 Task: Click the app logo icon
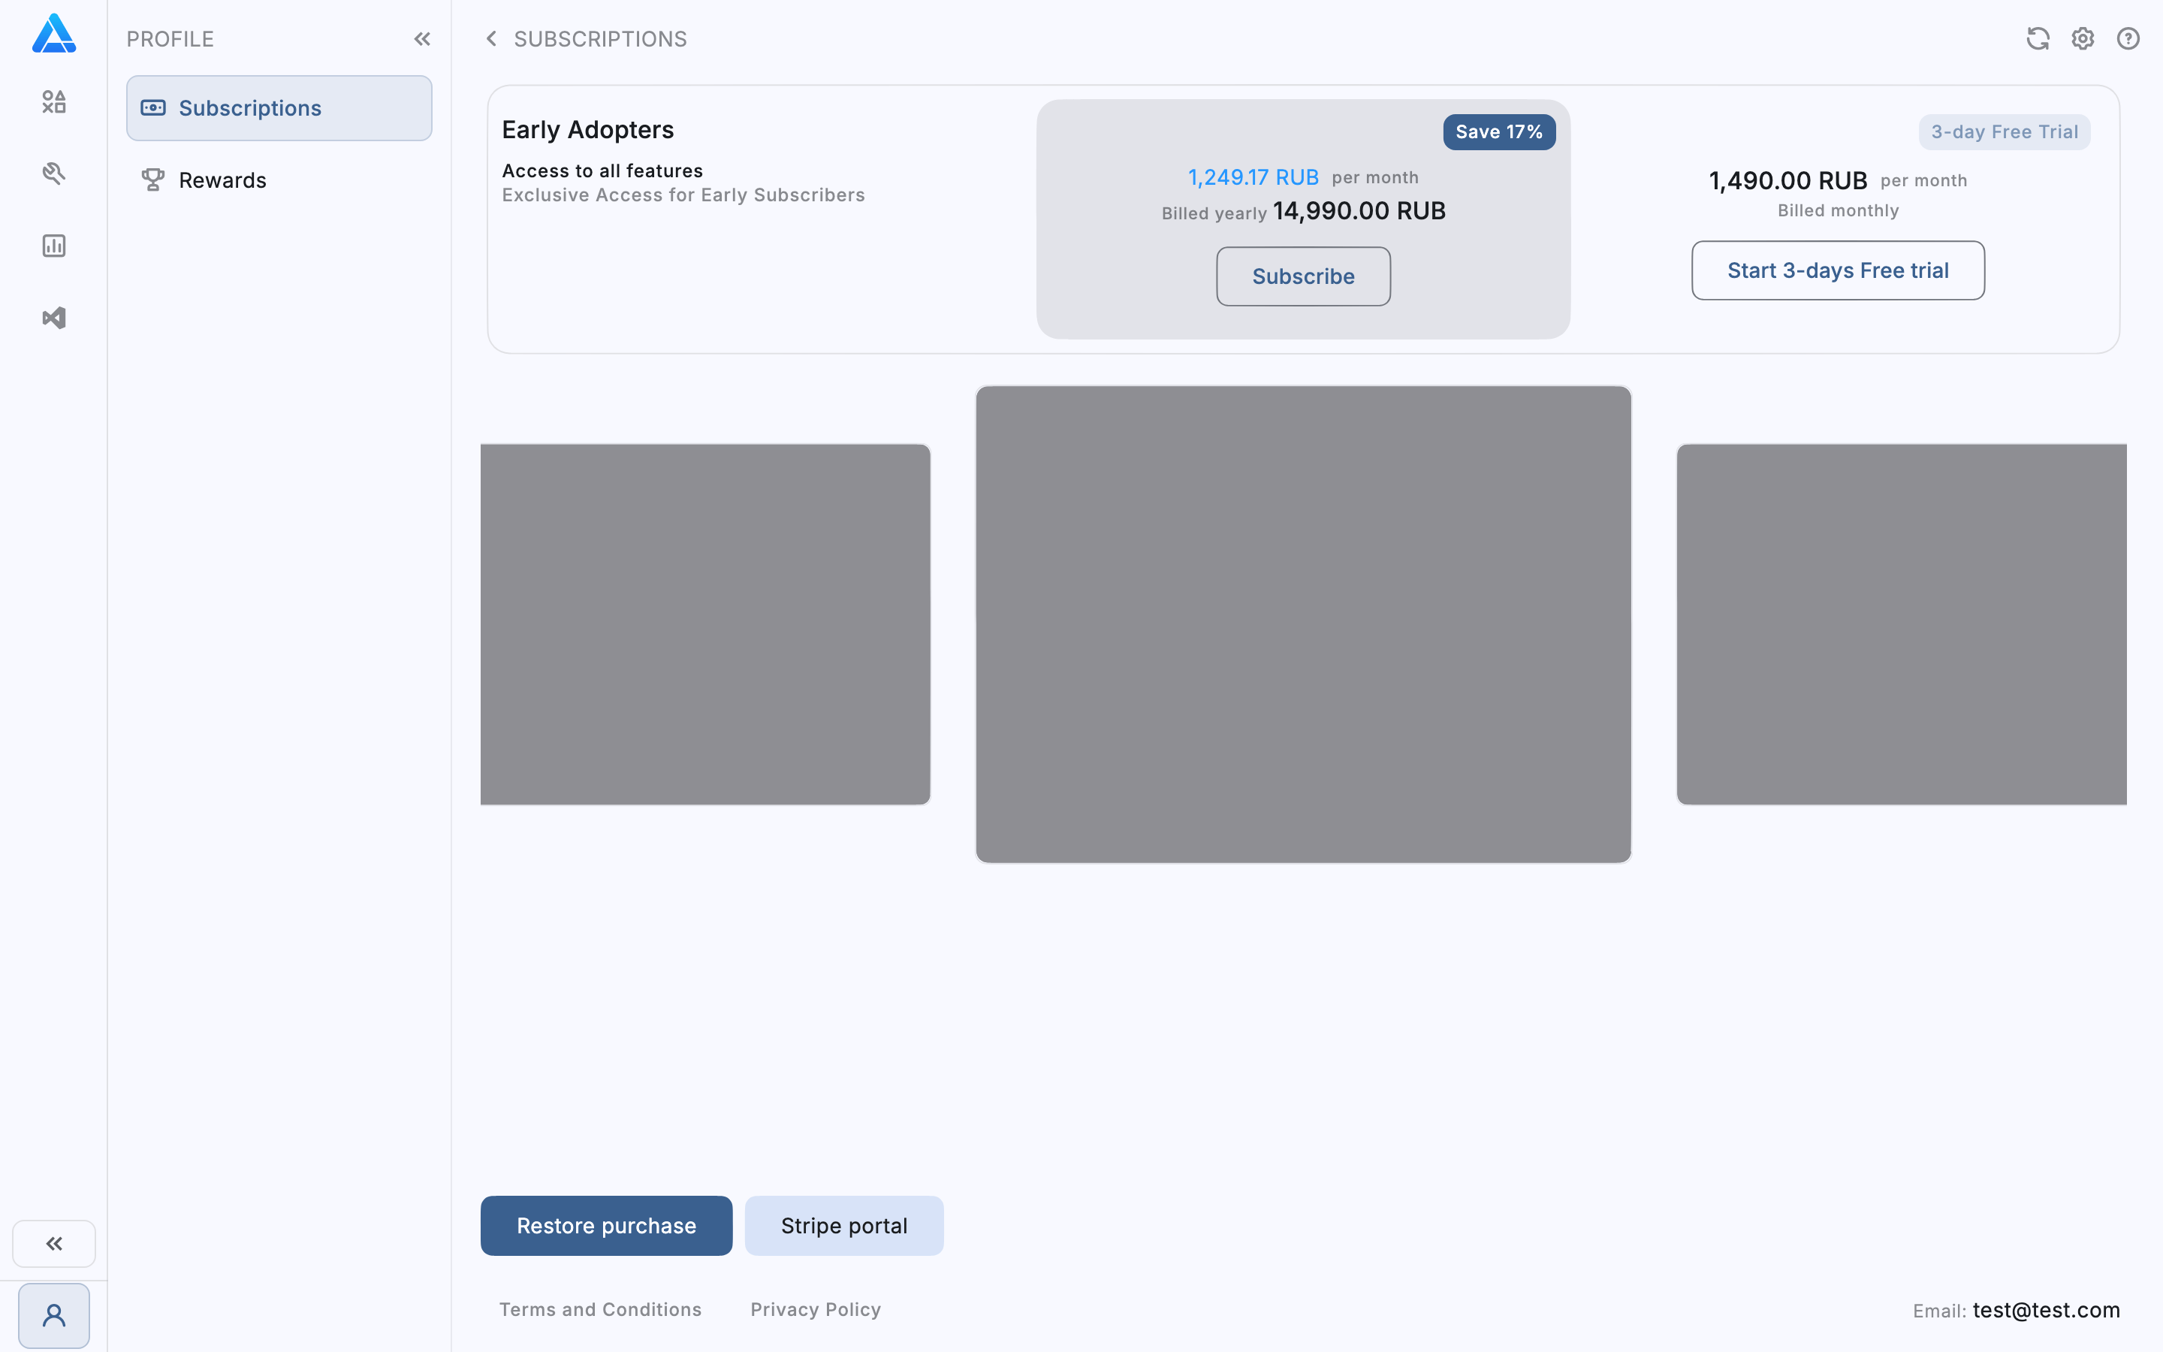click(53, 34)
